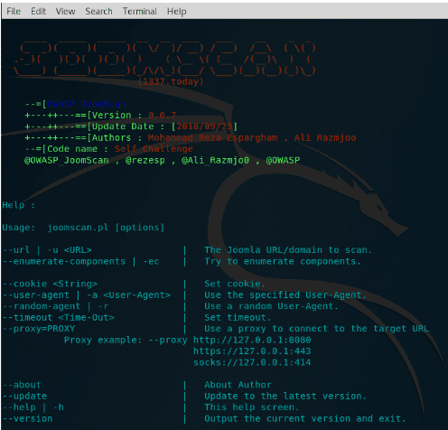448x430 pixels.
Task: Click 'Try to enumerate components.' description
Action: [283, 261]
